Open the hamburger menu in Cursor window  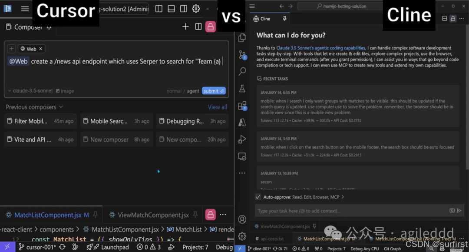point(25,9)
